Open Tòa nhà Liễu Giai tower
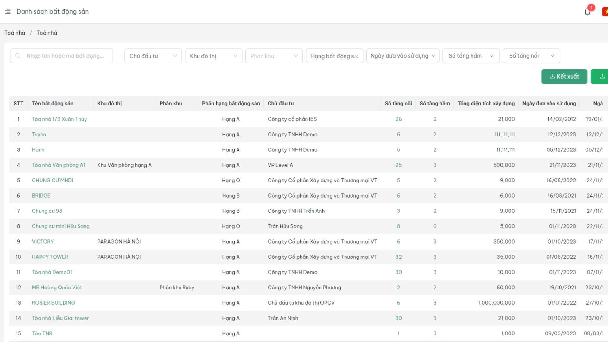The image size is (608, 342). (60, 318)
